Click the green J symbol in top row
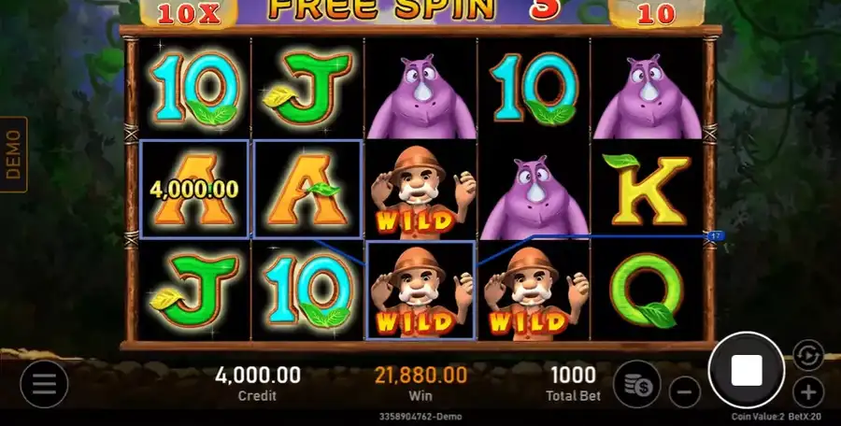841x426 pixels. [306, 88]
